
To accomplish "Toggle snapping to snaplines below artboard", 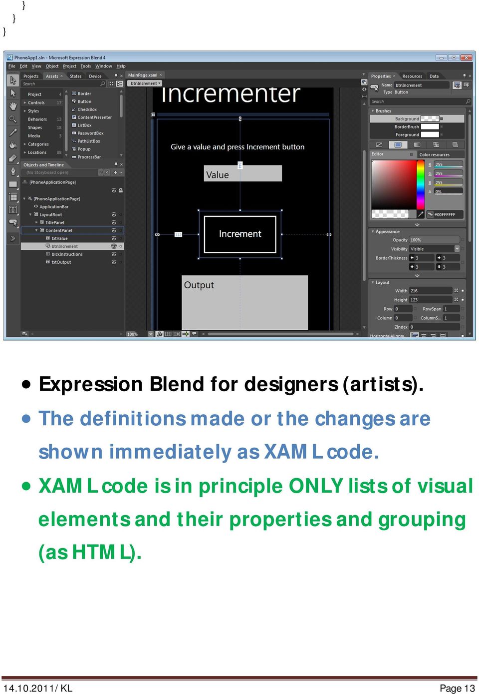I will tap(186, 334).
